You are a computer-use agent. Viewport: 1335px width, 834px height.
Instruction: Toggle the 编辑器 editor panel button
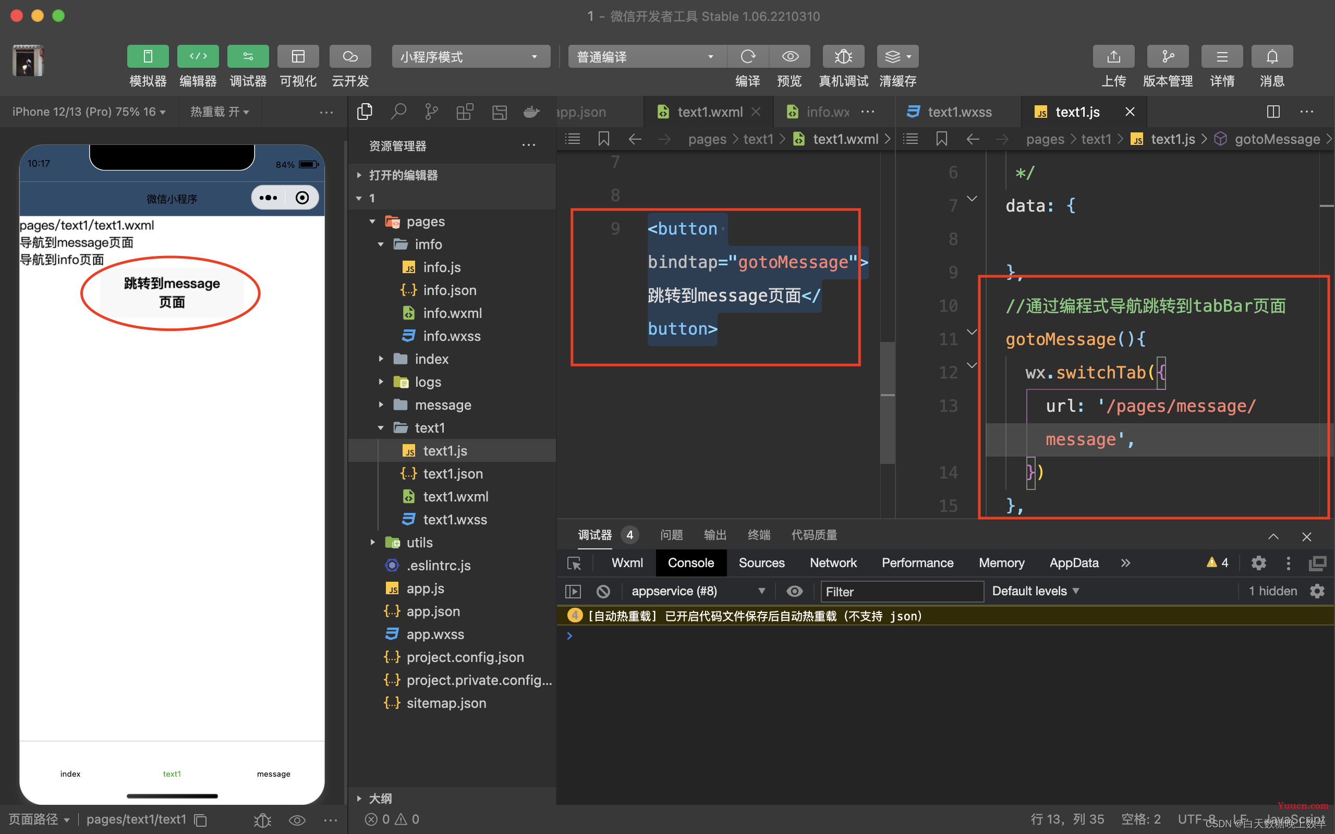click(198, 56)
